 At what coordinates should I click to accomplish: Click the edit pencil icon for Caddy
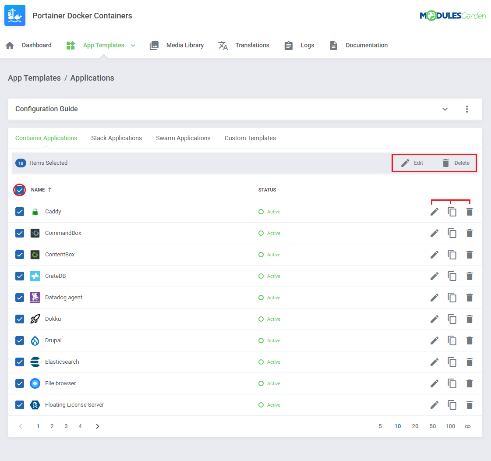click(434, 212)
